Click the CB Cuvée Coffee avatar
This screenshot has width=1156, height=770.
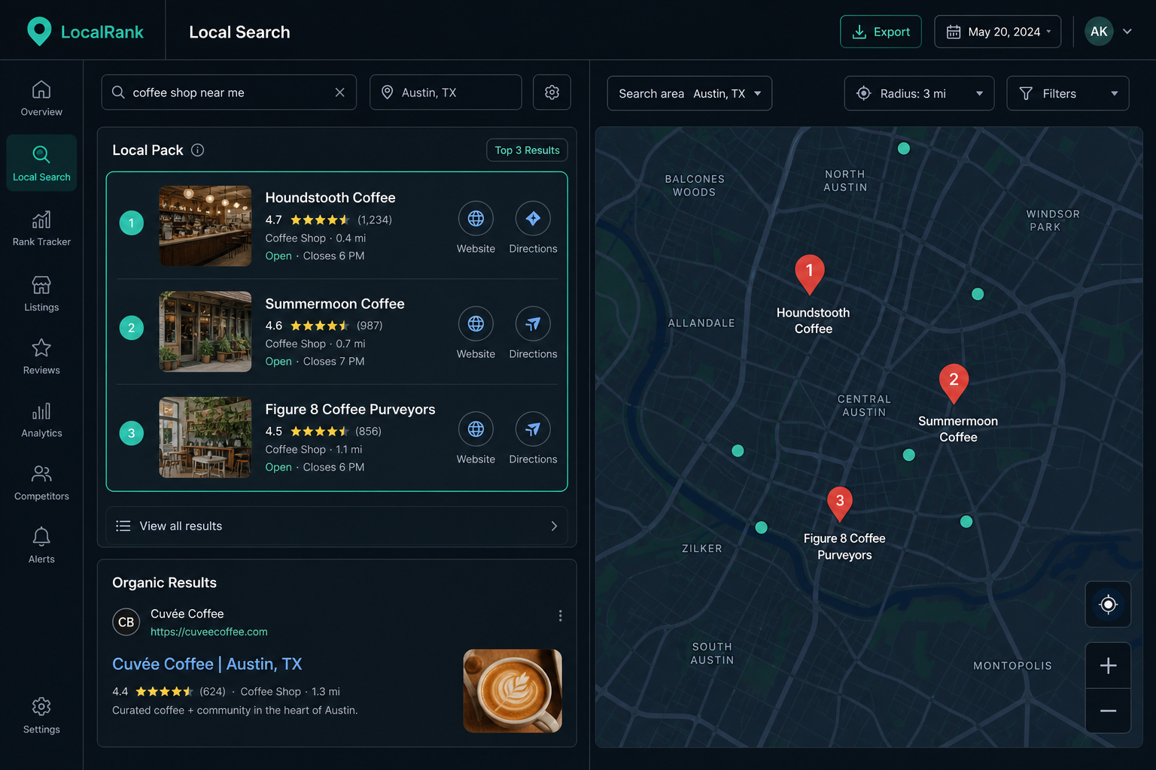tap(126, 622)
